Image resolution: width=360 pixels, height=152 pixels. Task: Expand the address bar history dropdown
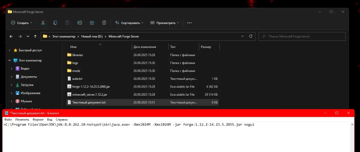[242, 36]
